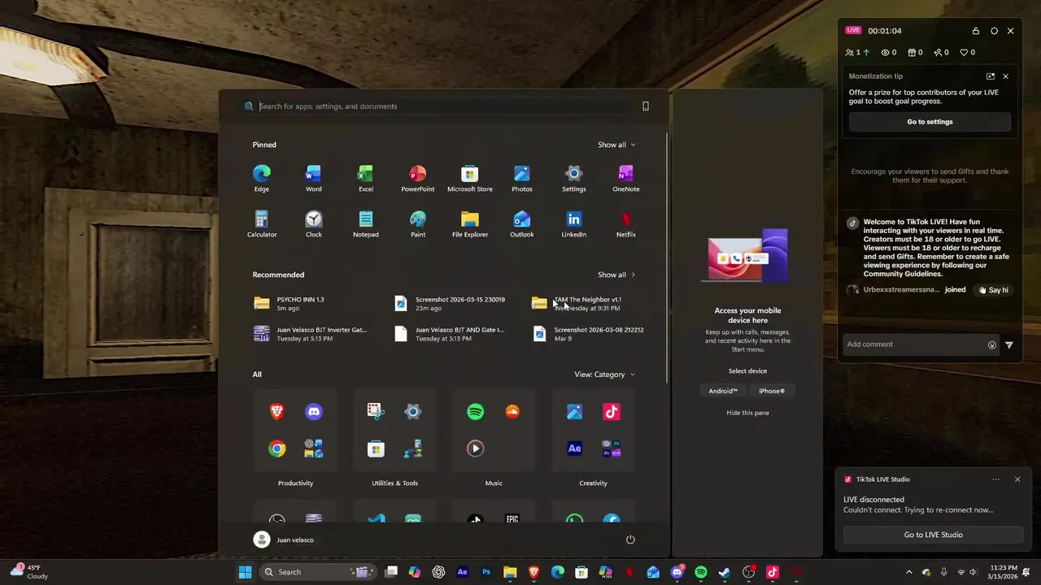Image resolution: width=1041 pixels, height=585 pixels.
Task: Launch Outlook from the pinned section
Action: (521, 223)
